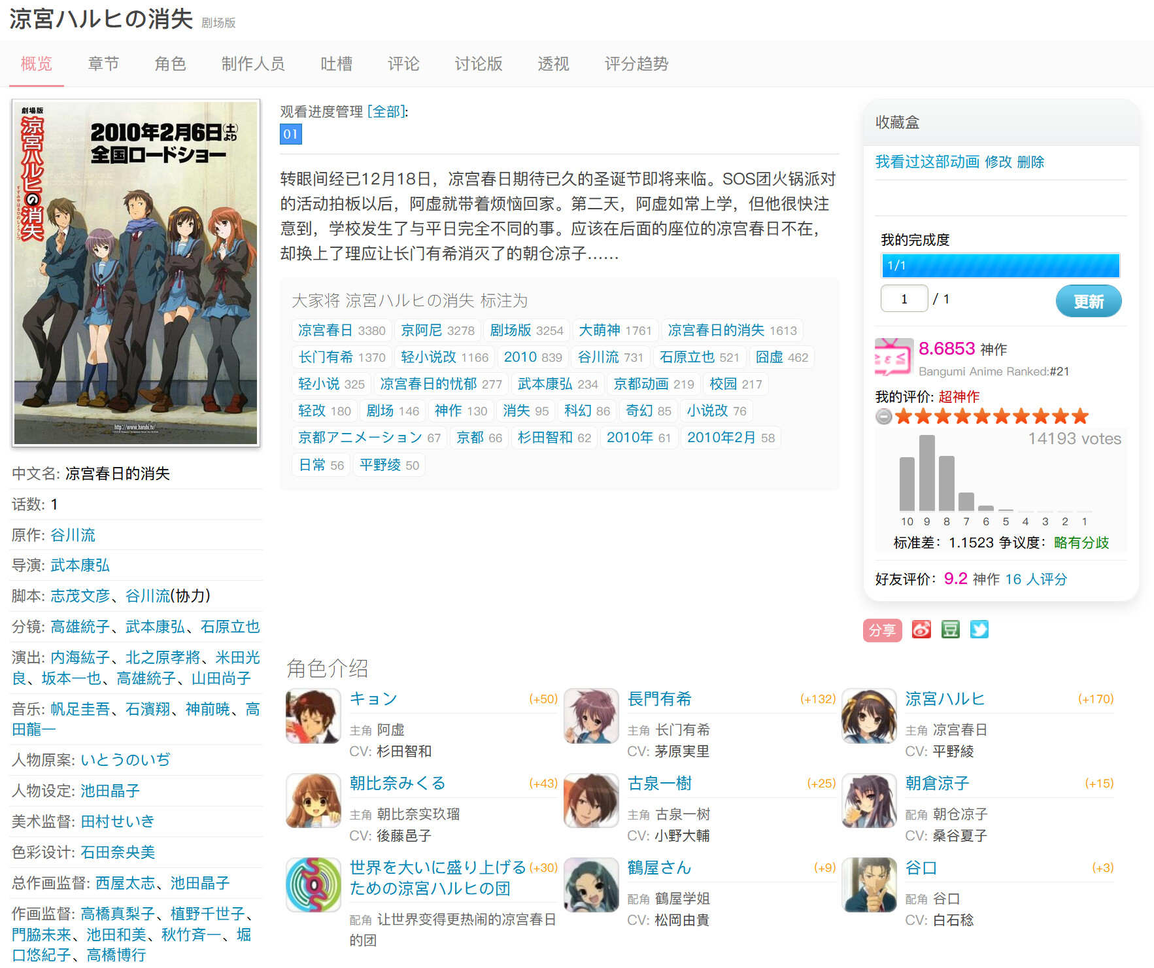Share to Weibo icon
1154x968 pixels.
point(921,629)
